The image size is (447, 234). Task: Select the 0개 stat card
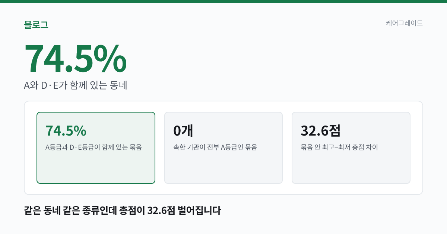pos(223,148)
